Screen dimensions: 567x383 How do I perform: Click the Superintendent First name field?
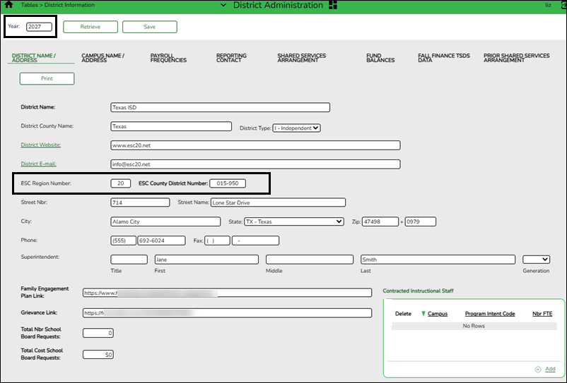206,260
